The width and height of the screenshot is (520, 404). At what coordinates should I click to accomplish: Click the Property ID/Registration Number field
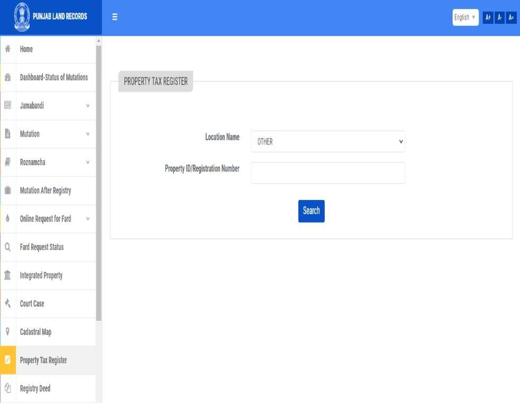327,173
